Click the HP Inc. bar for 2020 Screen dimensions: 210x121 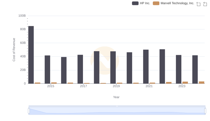click(x=129, y=68)
